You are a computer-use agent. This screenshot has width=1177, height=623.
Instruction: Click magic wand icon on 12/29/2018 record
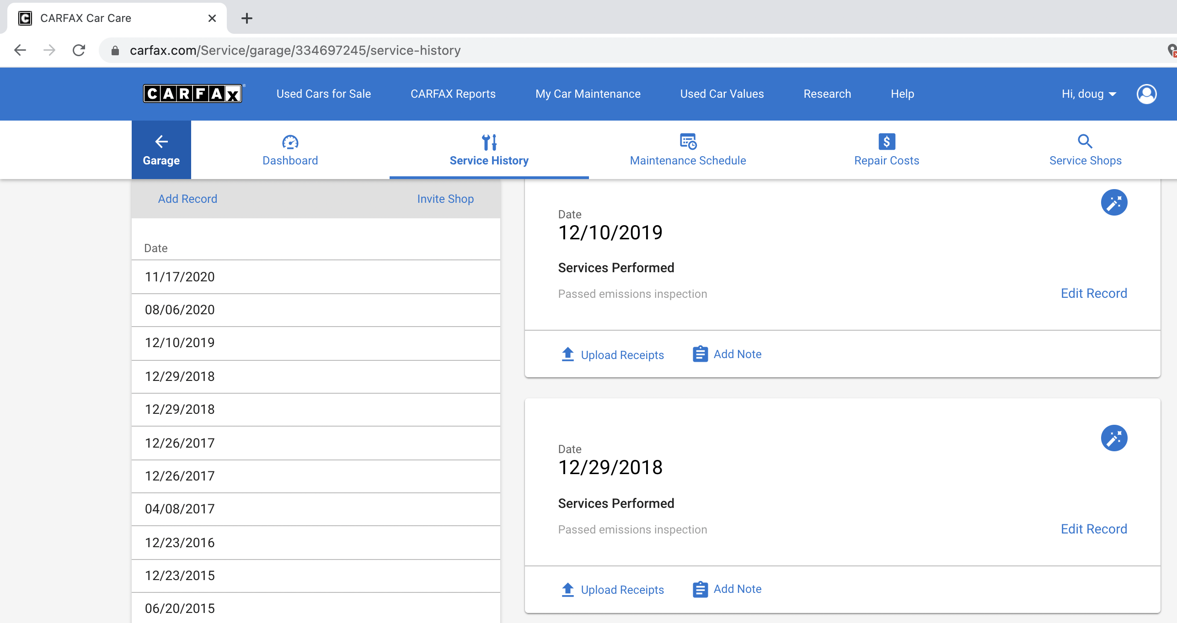1114,438
